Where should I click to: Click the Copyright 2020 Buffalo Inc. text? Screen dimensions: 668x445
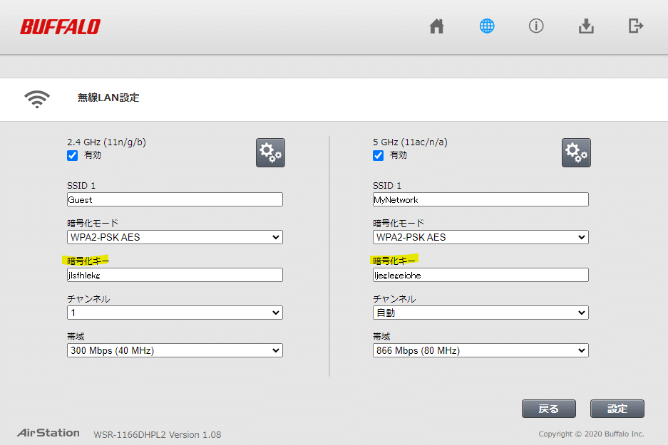click(591, 434)
